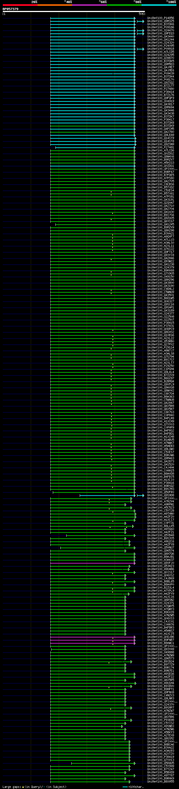Select hit UniRef100_Q9ZSN9
This screenshot has width=179, height=789.
coord(160,144)
